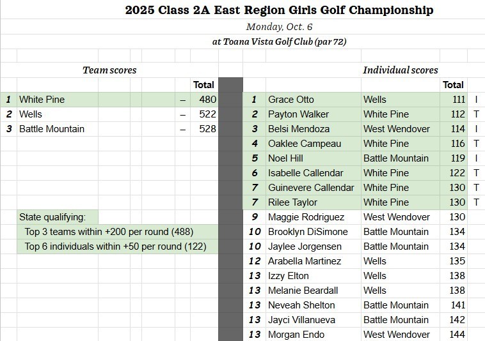Select the "Top 3 teams within +200" cell
Screen dimensions: 485x341
click(109, 232)
